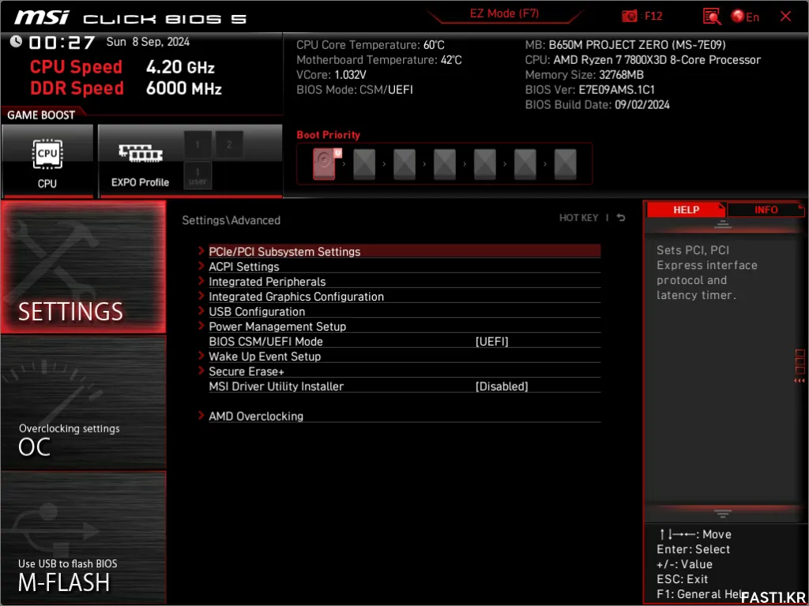This screenshot has width=809, height=606.
Task: Switch to the INFO tab
Action: click(x=766, y=210)
